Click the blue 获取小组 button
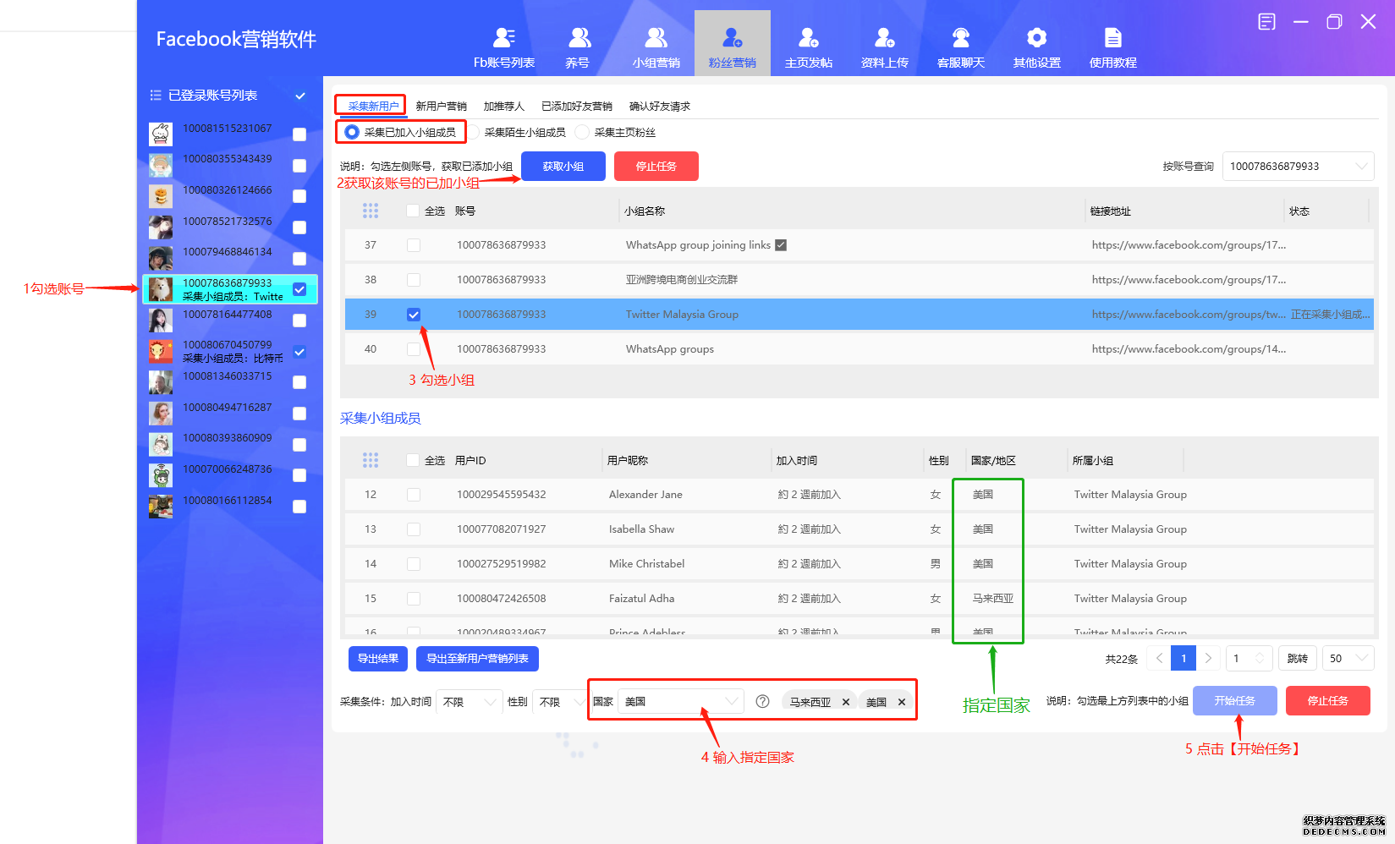 [x=563, y=167]
